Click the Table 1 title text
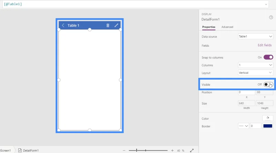The width and height of the screenshot is (276, 153). tap(73, 25)
